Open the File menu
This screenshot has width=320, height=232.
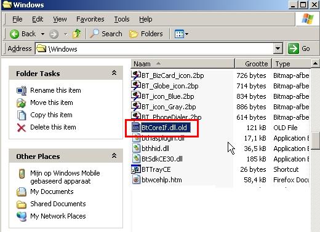(17, 19)
